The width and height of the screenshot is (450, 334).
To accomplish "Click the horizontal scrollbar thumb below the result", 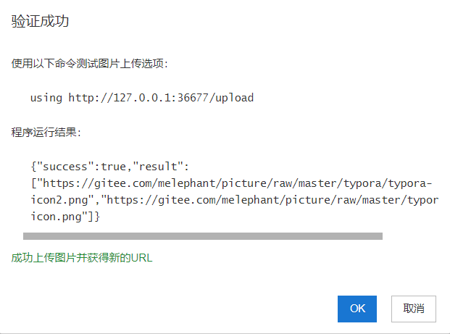I will (203, 236).
